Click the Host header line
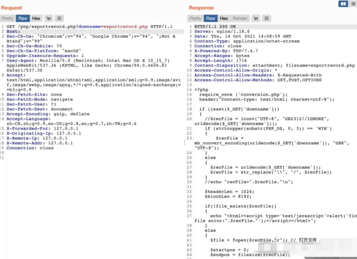 13,32
